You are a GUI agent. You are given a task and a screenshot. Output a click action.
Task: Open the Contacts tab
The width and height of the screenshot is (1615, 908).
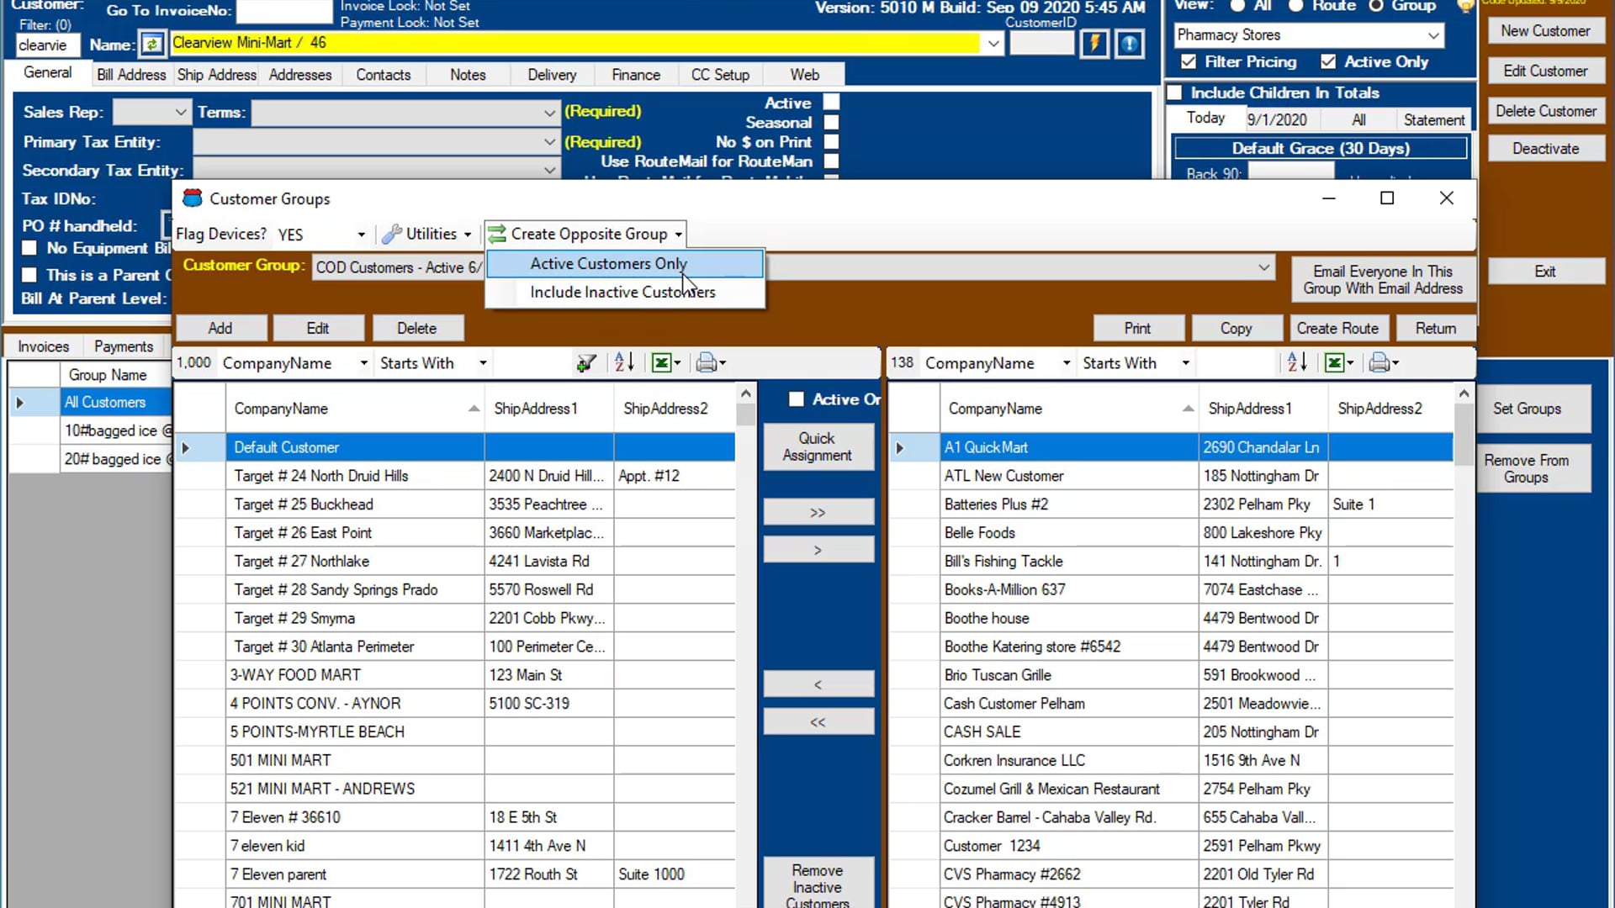pos(384,75)
